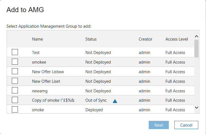This screenshot has height=134, width=206.
Task: Select the Deployed smoke group checkbox
Action: (15, 110)
